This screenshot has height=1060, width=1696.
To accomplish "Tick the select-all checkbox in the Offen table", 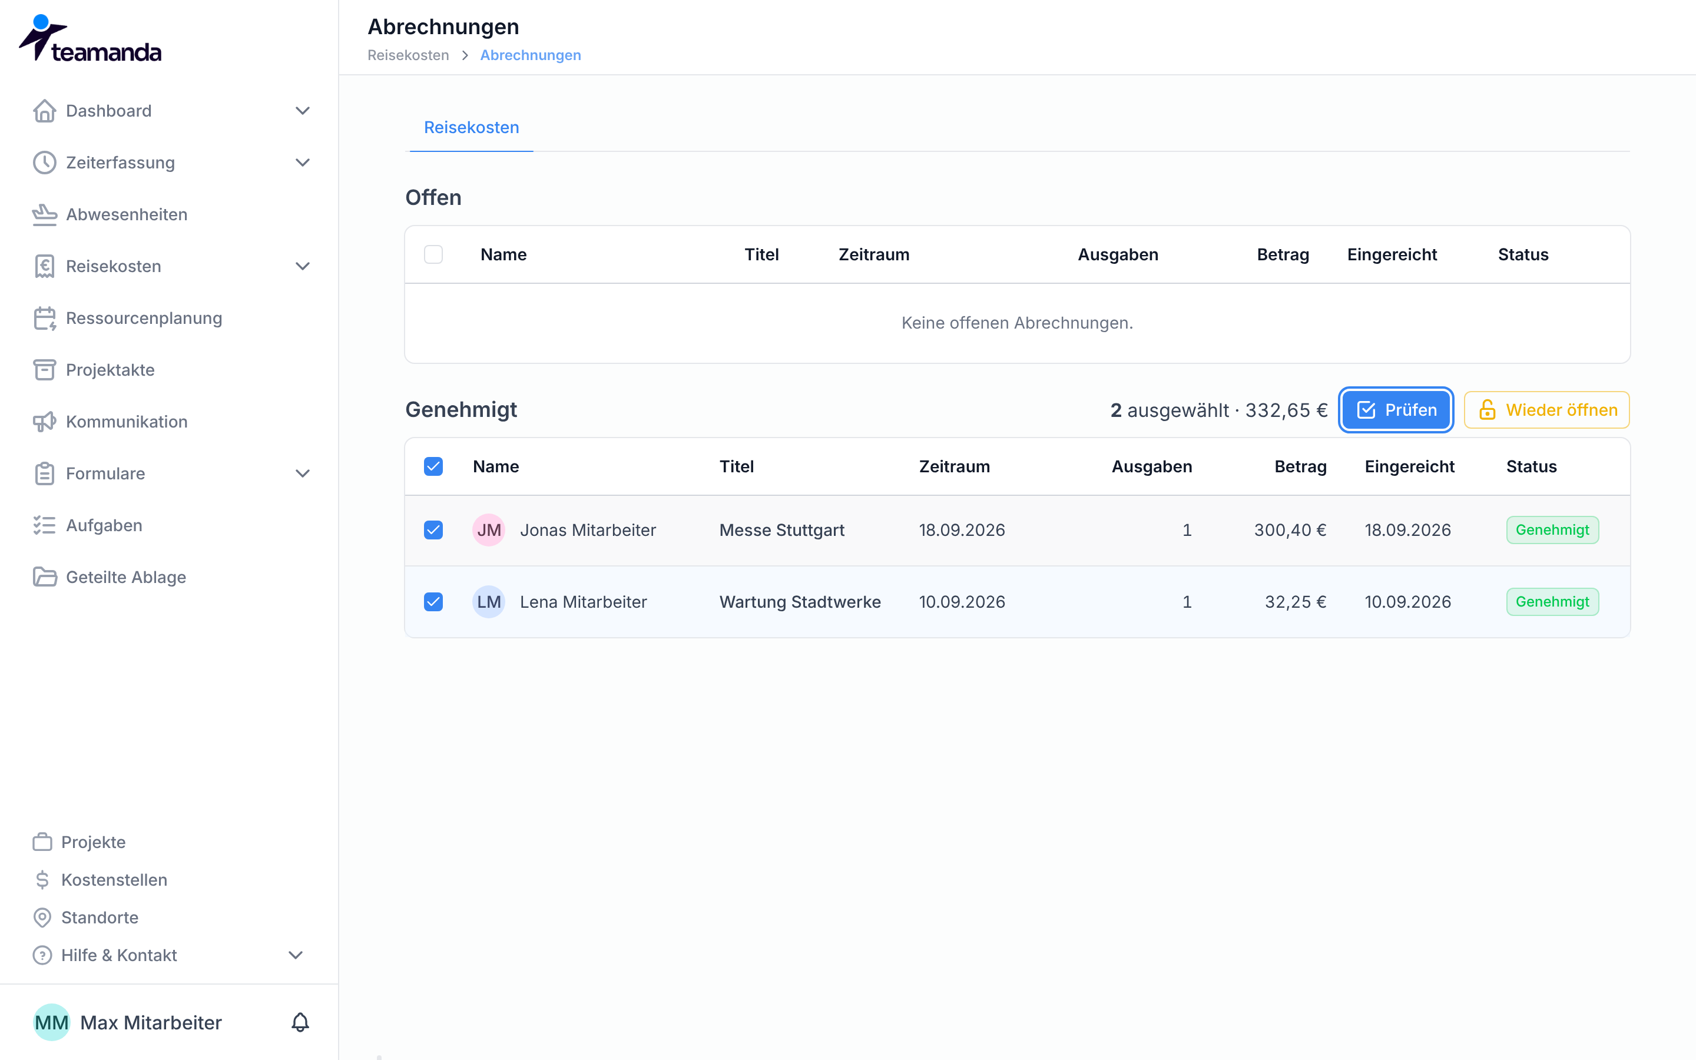I will 433,254.
